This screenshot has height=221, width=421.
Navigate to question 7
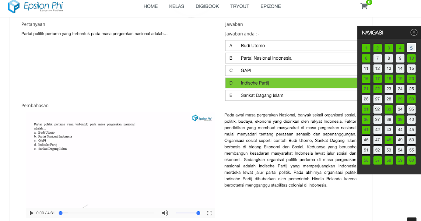(x=377, y=58)
